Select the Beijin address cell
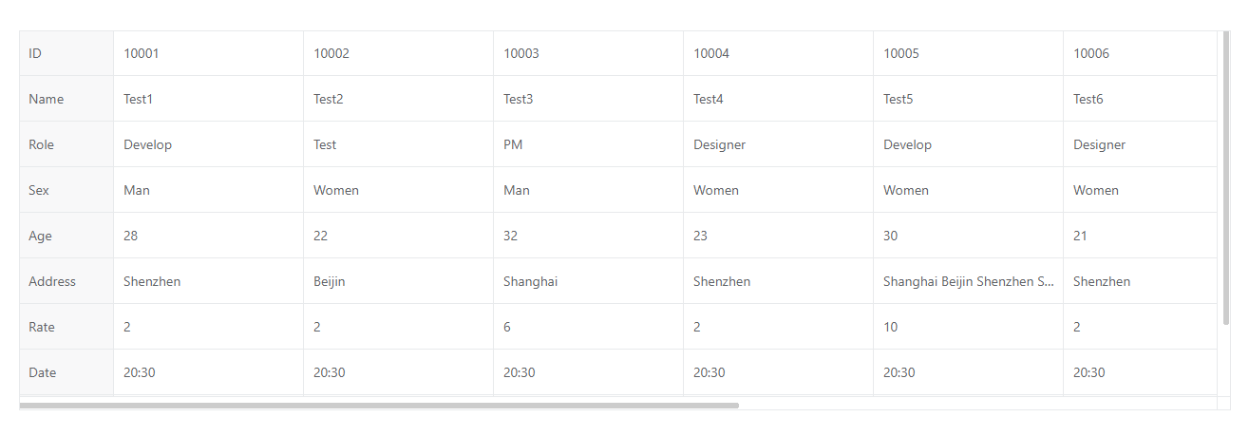1249x436 pixels. [398, 281]
